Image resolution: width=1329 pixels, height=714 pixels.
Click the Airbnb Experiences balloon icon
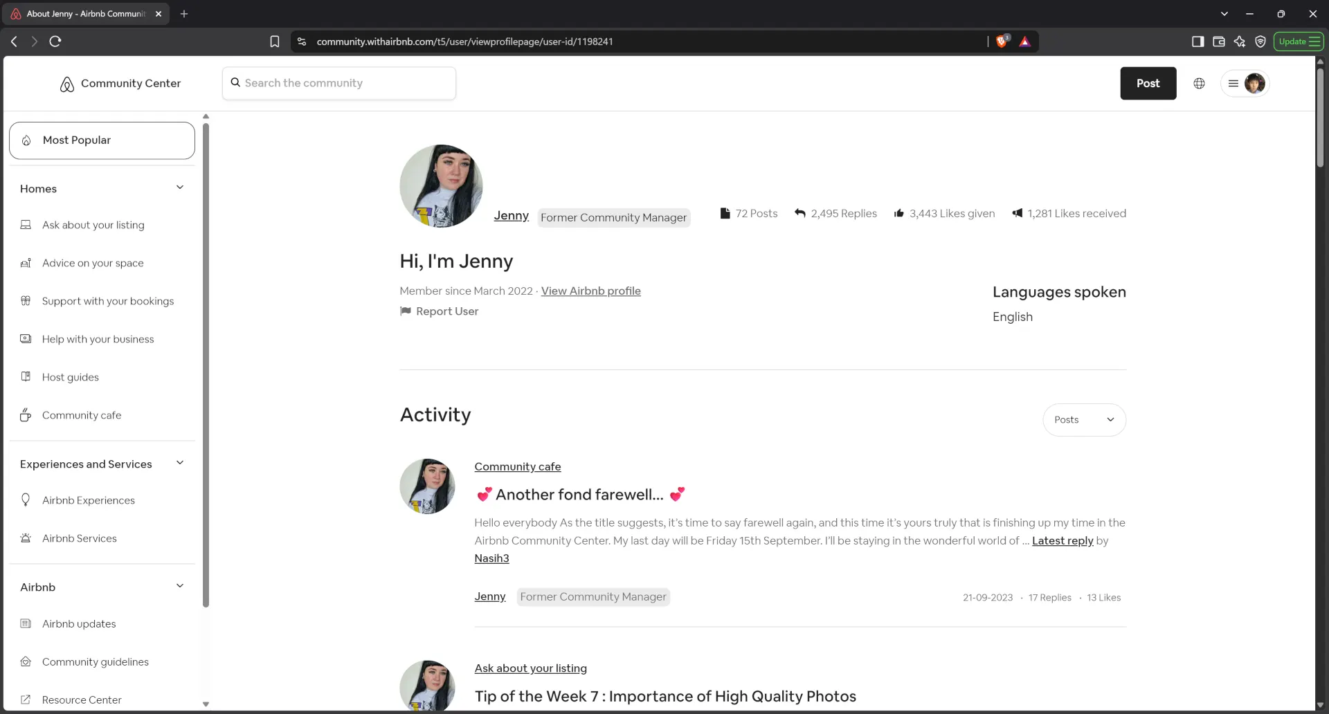click(x=26, y=500)
